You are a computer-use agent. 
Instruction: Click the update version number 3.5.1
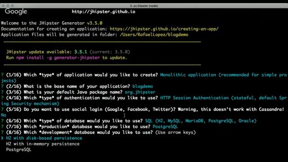tap(81, 52)
